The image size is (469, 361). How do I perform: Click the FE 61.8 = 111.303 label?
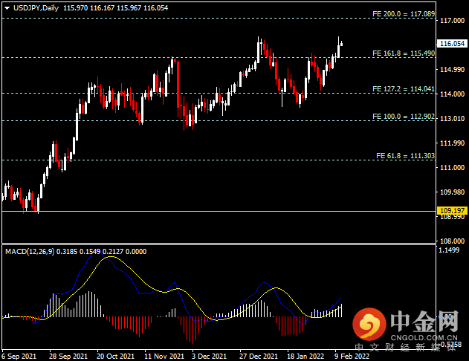[405, 155]
